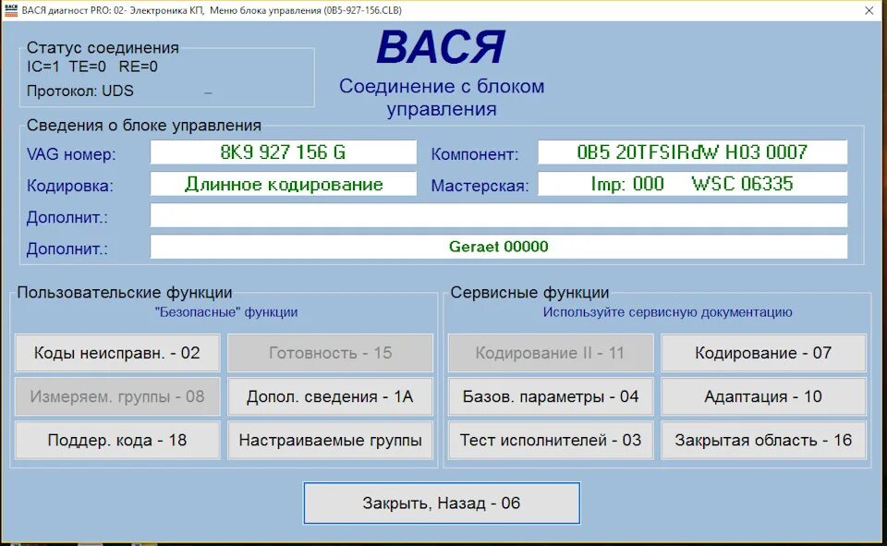Click Соединение с блоком управления heading
Image resolution: width=887 pixels, height=546 pixels.
442,97
